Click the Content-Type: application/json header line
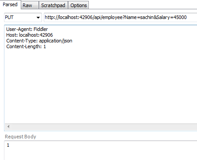The image size is (197, 160). click(39, 41)
